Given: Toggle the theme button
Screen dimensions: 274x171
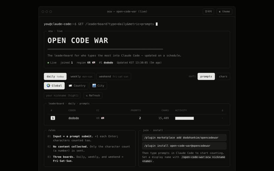Looking at the screenshot, I should [x=224, y=12].
